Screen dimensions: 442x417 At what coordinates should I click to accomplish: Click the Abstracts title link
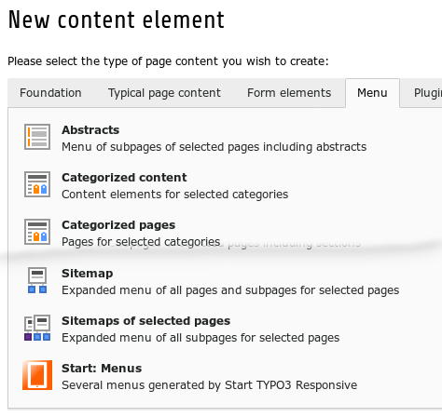point(90,129)
